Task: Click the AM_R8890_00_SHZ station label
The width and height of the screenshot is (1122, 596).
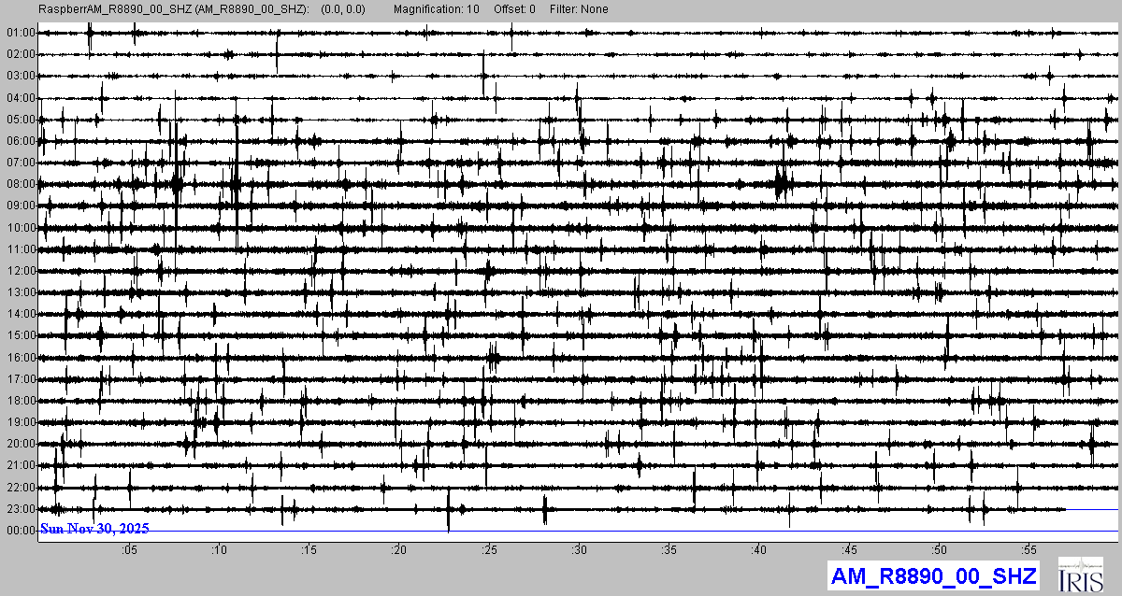Action: 932,575
